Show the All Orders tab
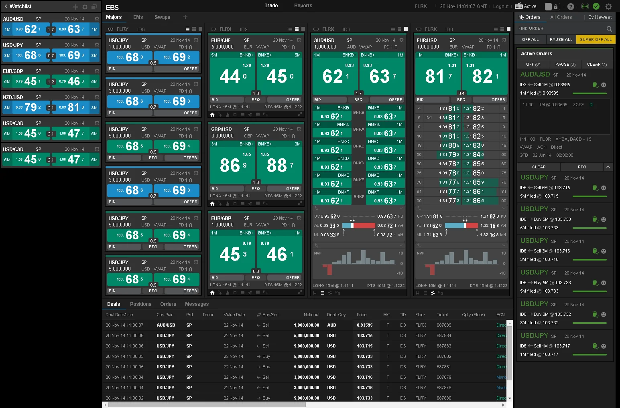The height and width of the screenshot is (408, 620). point(561,17)
